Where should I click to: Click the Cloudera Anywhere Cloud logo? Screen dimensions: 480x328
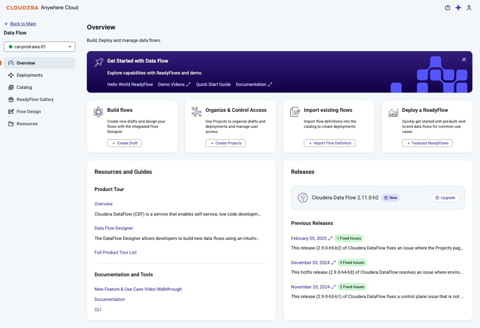coord(42,8)
